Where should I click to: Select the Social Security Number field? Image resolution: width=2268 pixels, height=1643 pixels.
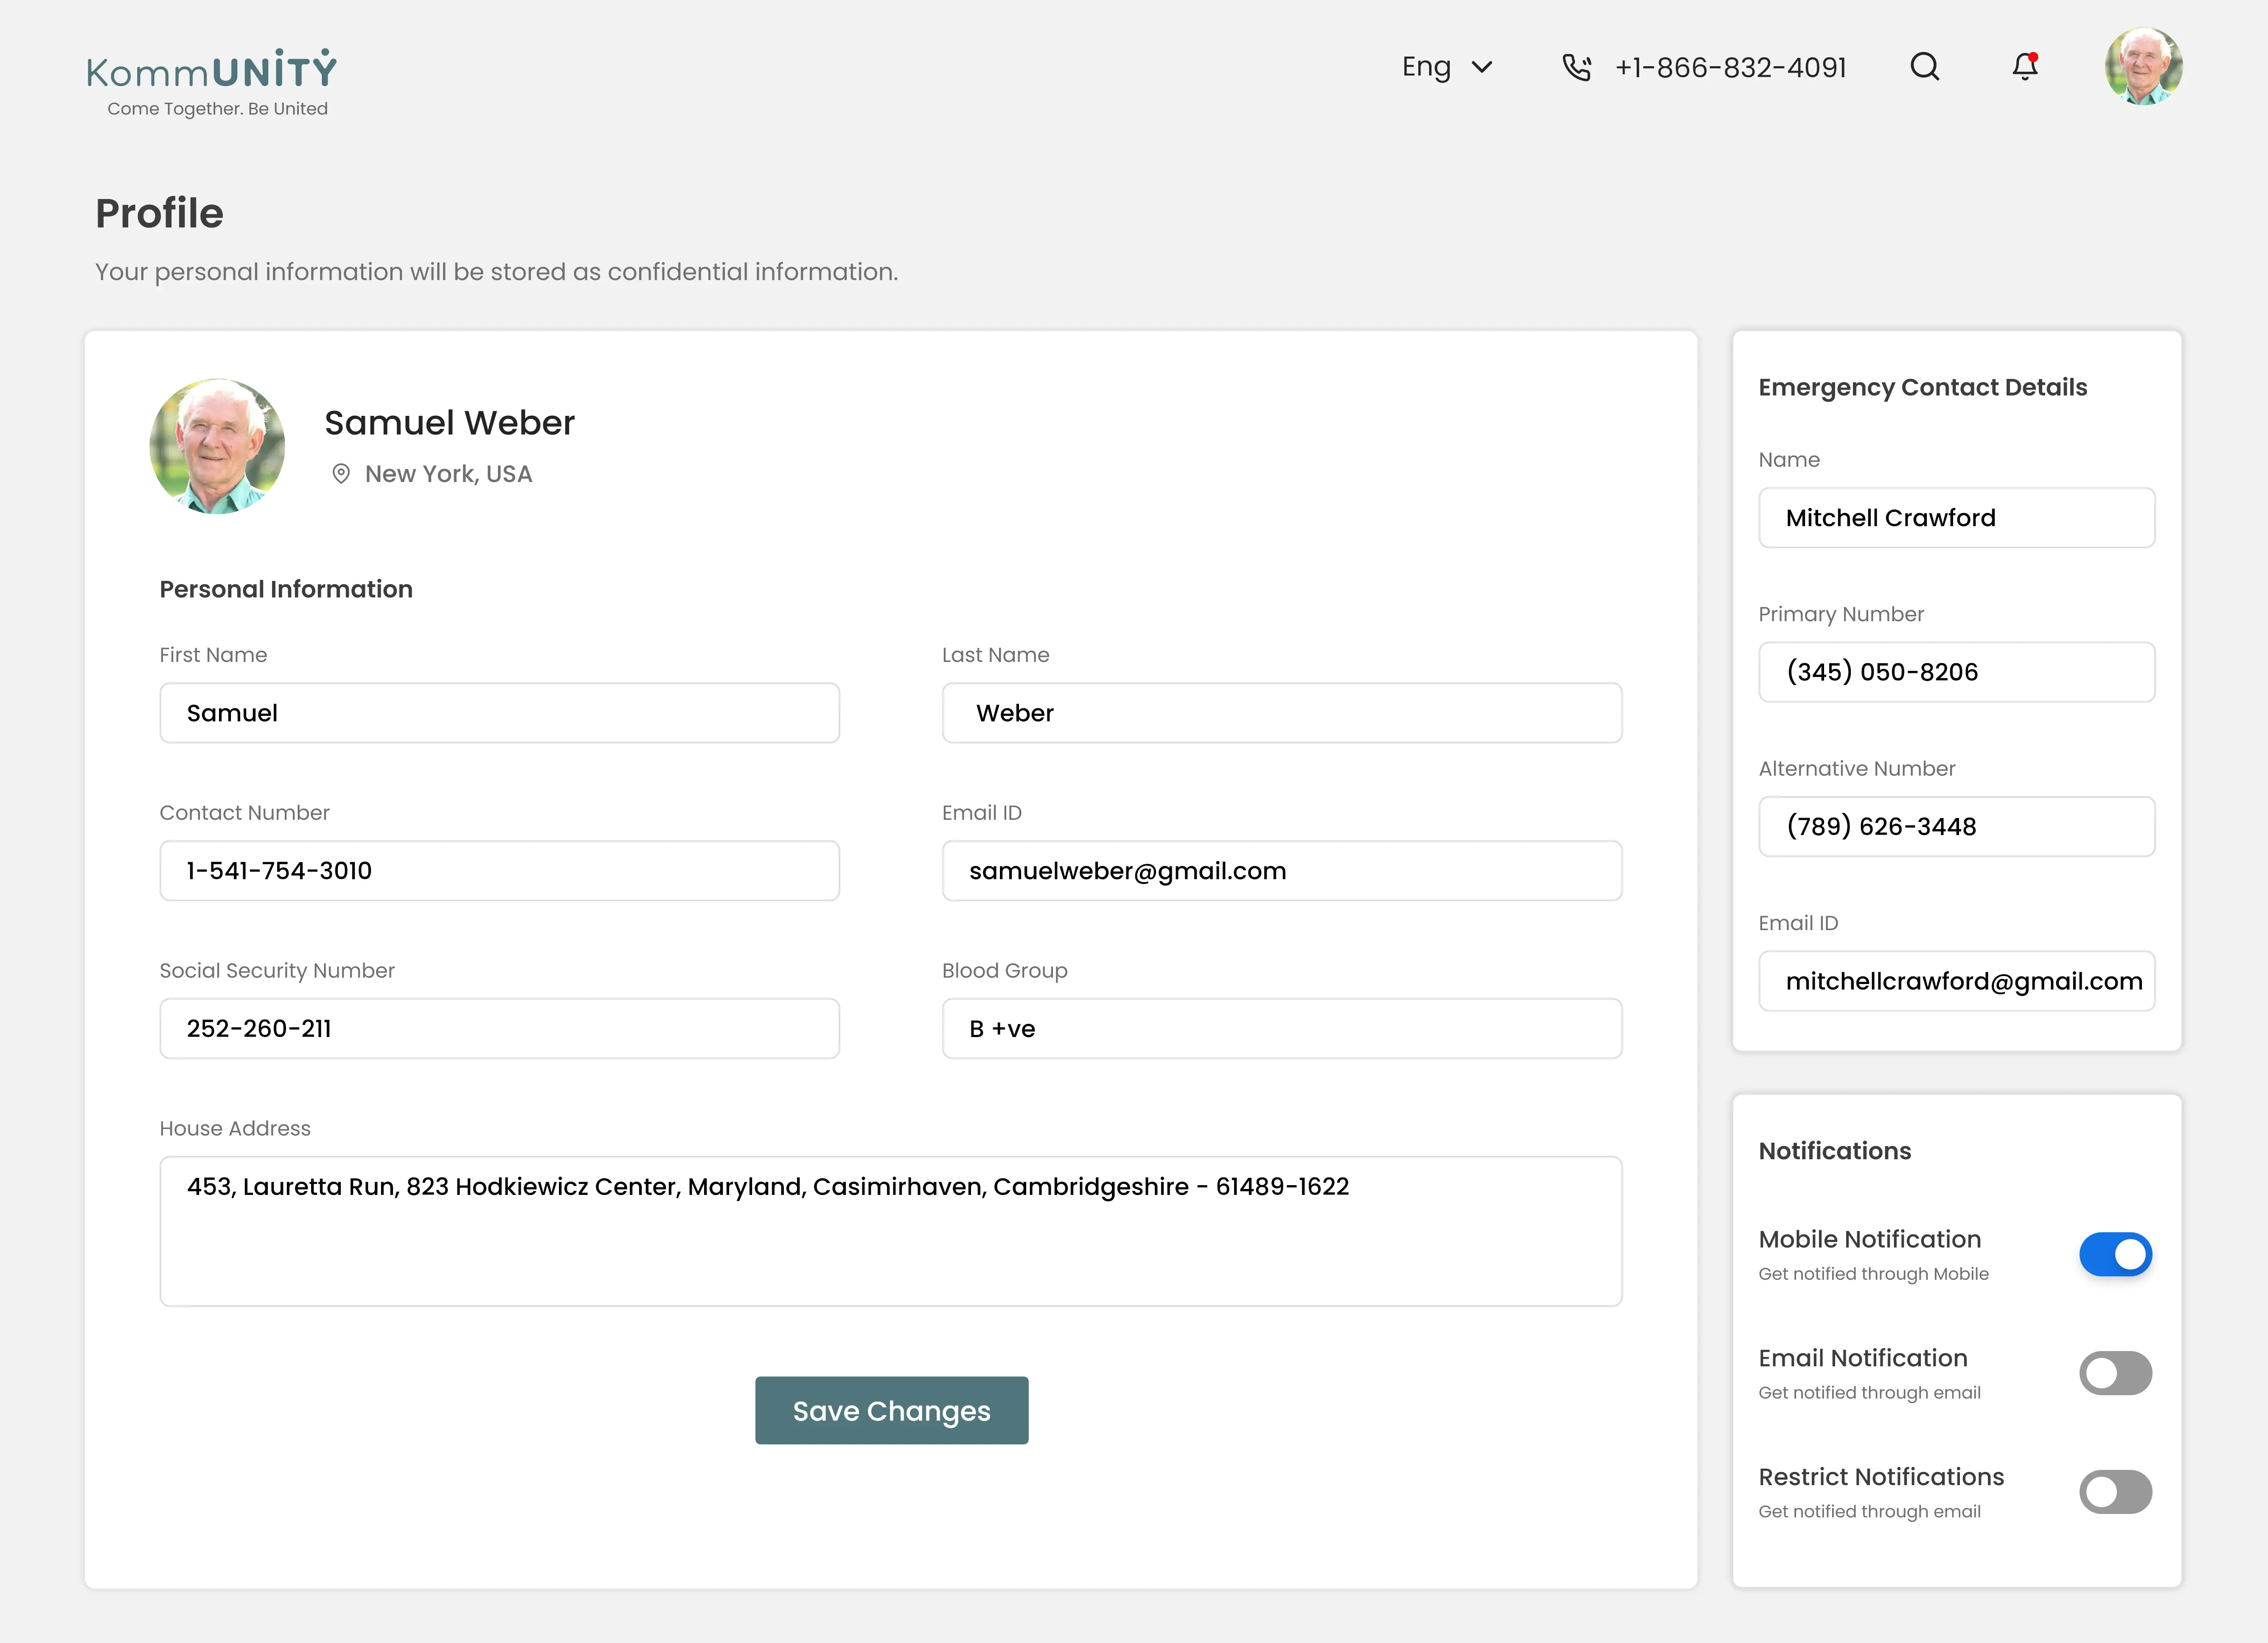click(x=499, y=1028)
